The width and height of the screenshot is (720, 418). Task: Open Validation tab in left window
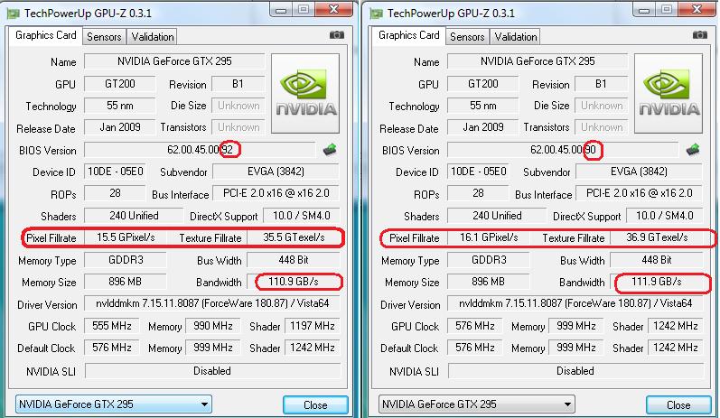(x=152, y=37)
